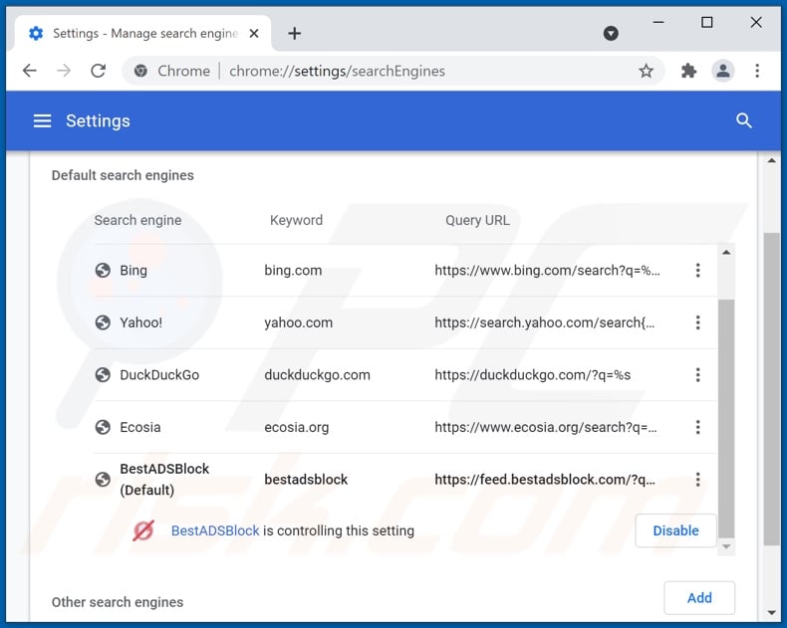Click the Default search engines heading

(123, 175)
